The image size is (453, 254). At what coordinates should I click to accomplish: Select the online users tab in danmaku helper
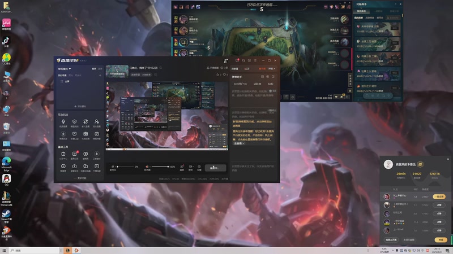pos(240,84)
